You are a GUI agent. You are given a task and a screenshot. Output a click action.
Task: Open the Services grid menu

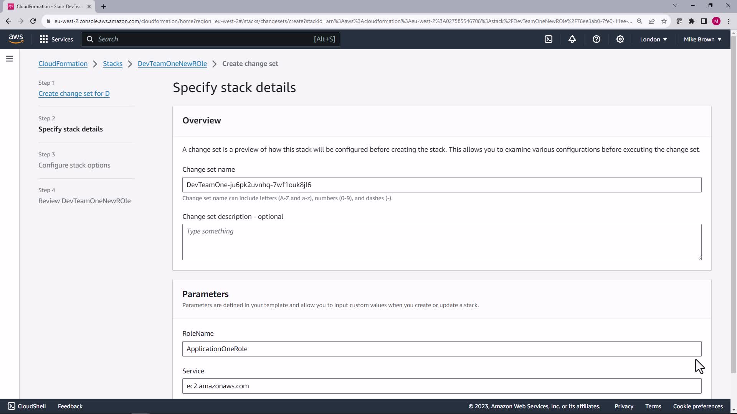tap(56, 39)
